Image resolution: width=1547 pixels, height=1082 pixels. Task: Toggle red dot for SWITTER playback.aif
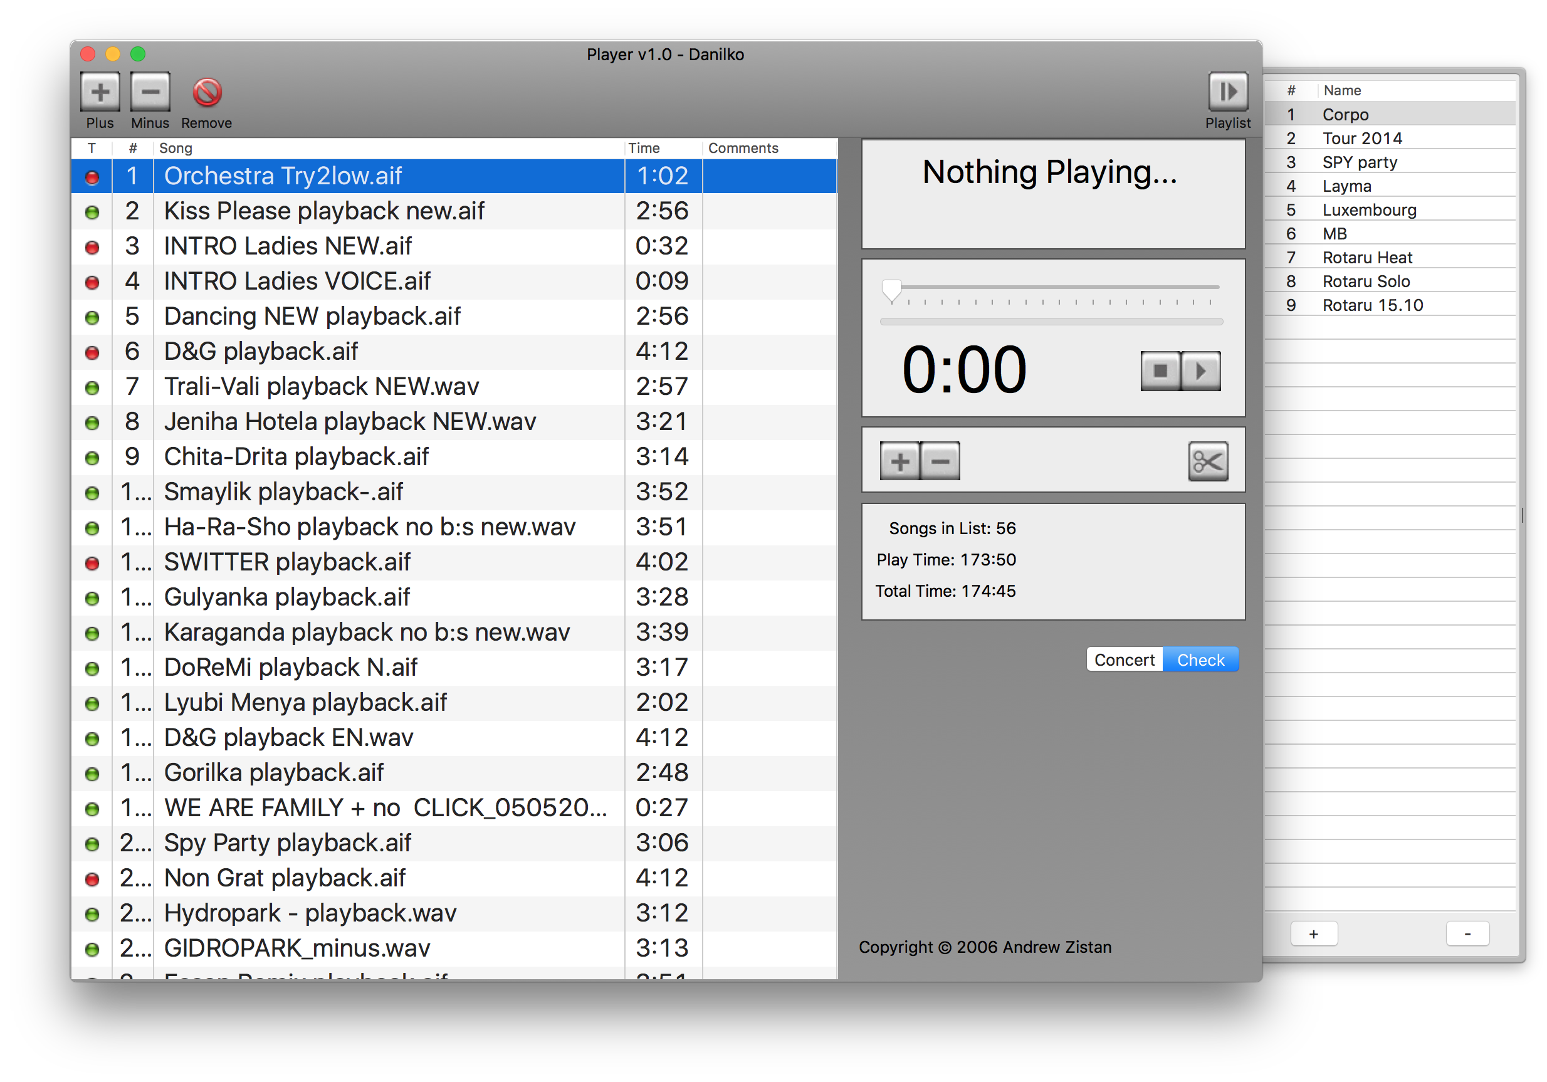coord(92,563)
